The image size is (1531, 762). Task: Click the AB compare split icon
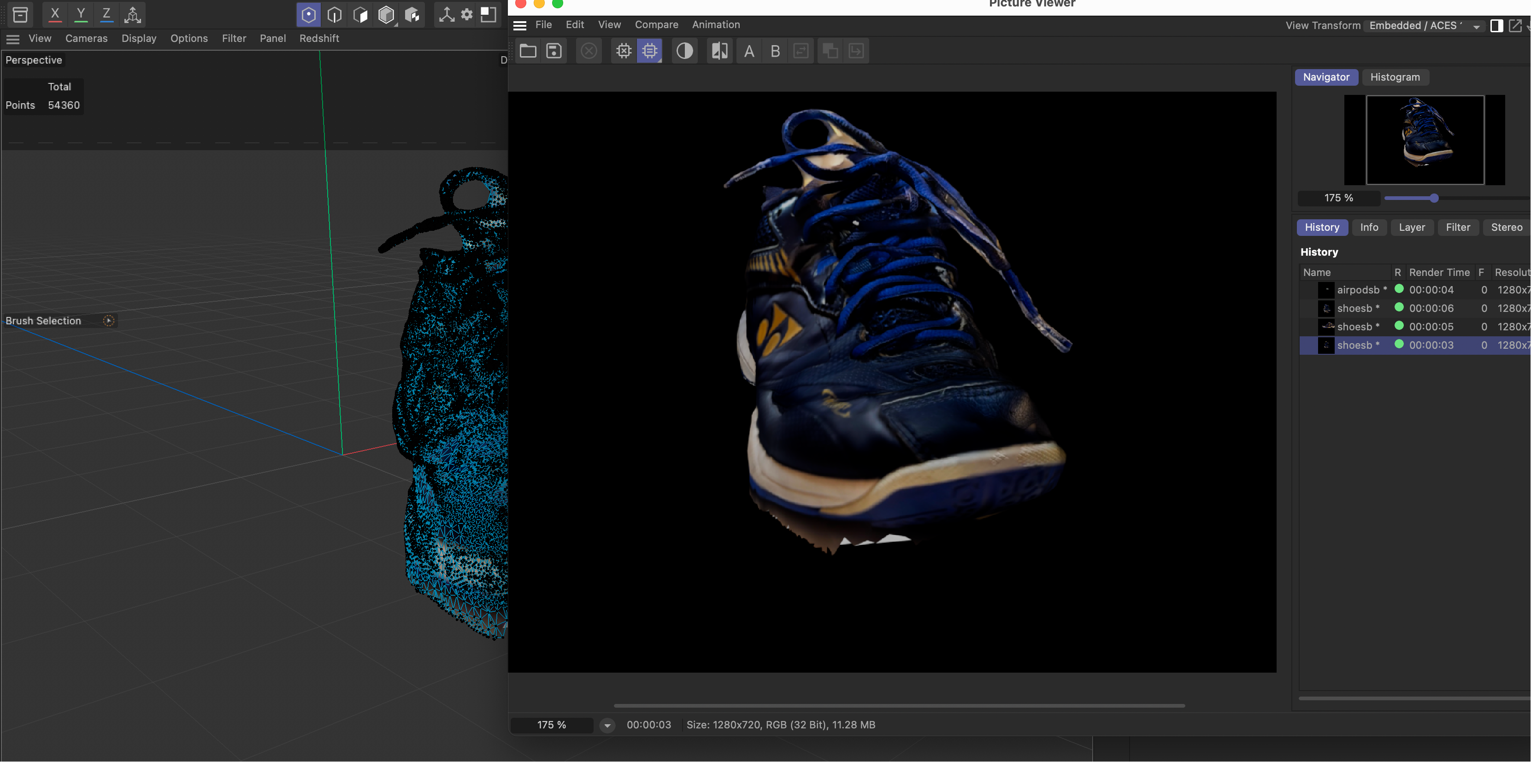tap(719, 51)
